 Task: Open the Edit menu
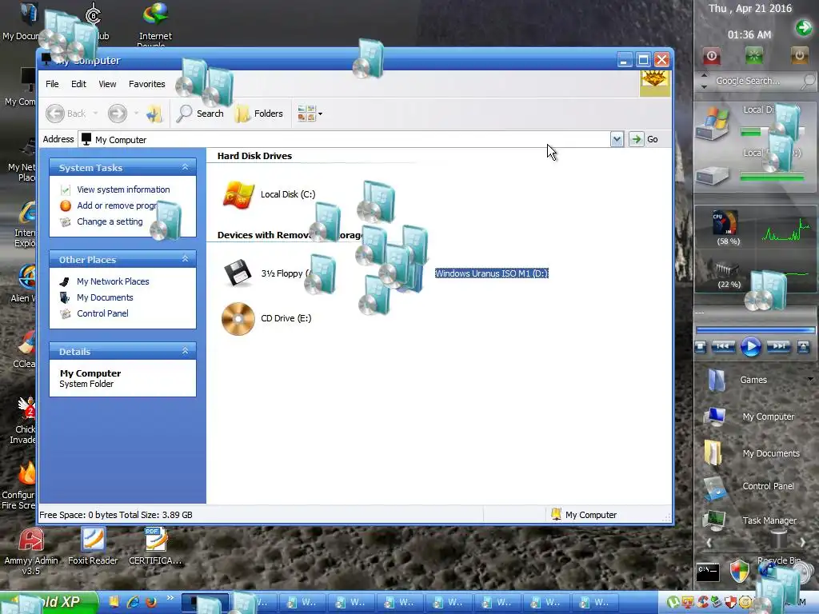coord(79,84)
